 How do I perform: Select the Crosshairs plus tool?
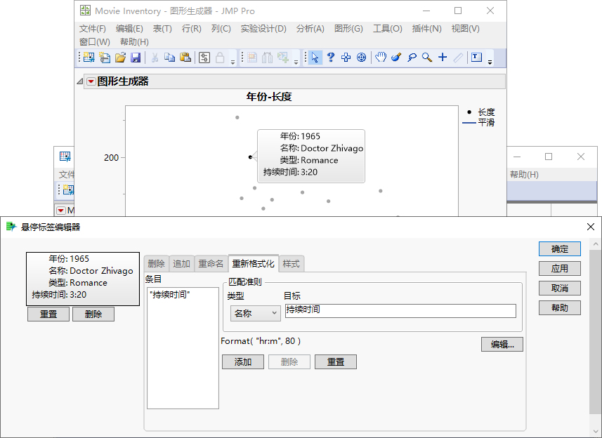[x=443, y=57]
